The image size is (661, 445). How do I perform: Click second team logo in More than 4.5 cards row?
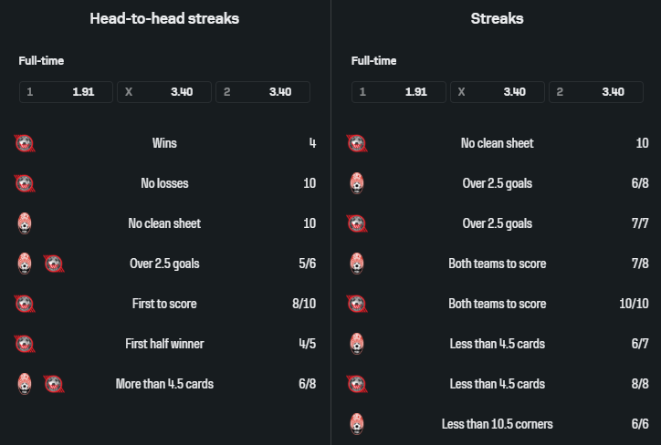tap(54, 384)
